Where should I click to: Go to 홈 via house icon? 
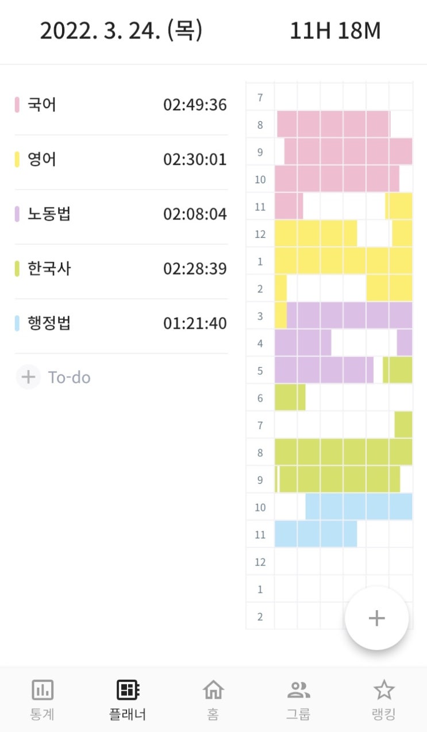[x=213, y=689]
